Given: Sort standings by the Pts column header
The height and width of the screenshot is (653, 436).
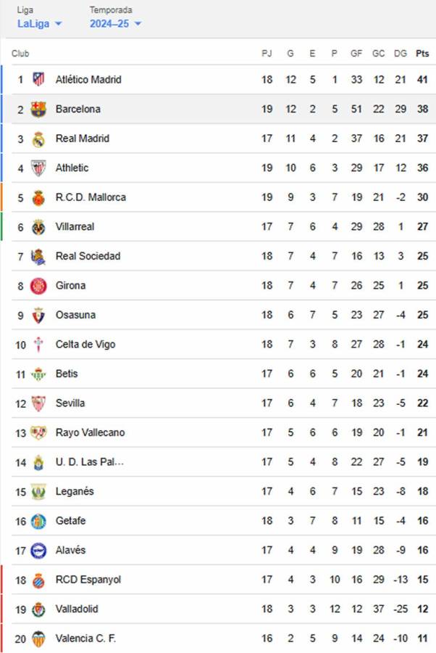Looking at the screenshot, I should click(421, 53).
